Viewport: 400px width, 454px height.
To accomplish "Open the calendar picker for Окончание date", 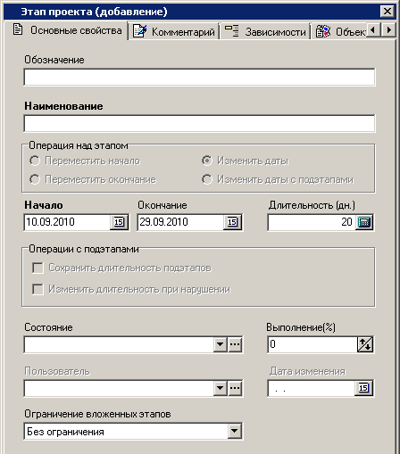I will 232,222.
